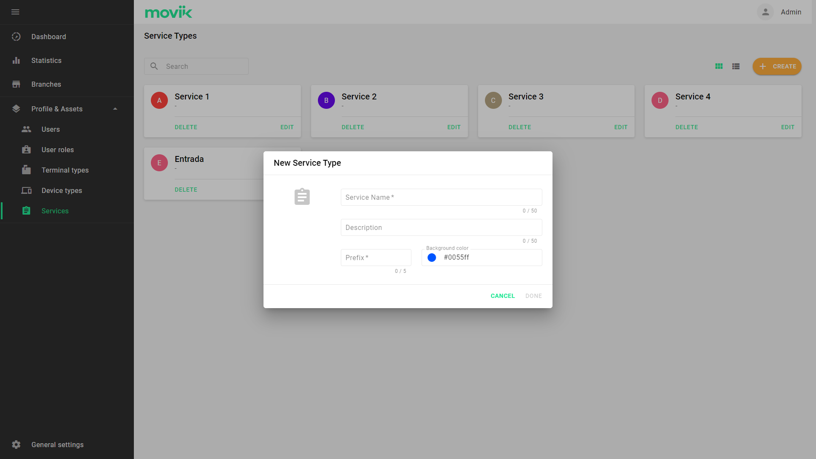Click the Terminal types icon
This screenshot has width=816, height=459.
pyautogui.click(x=26, y=170)
